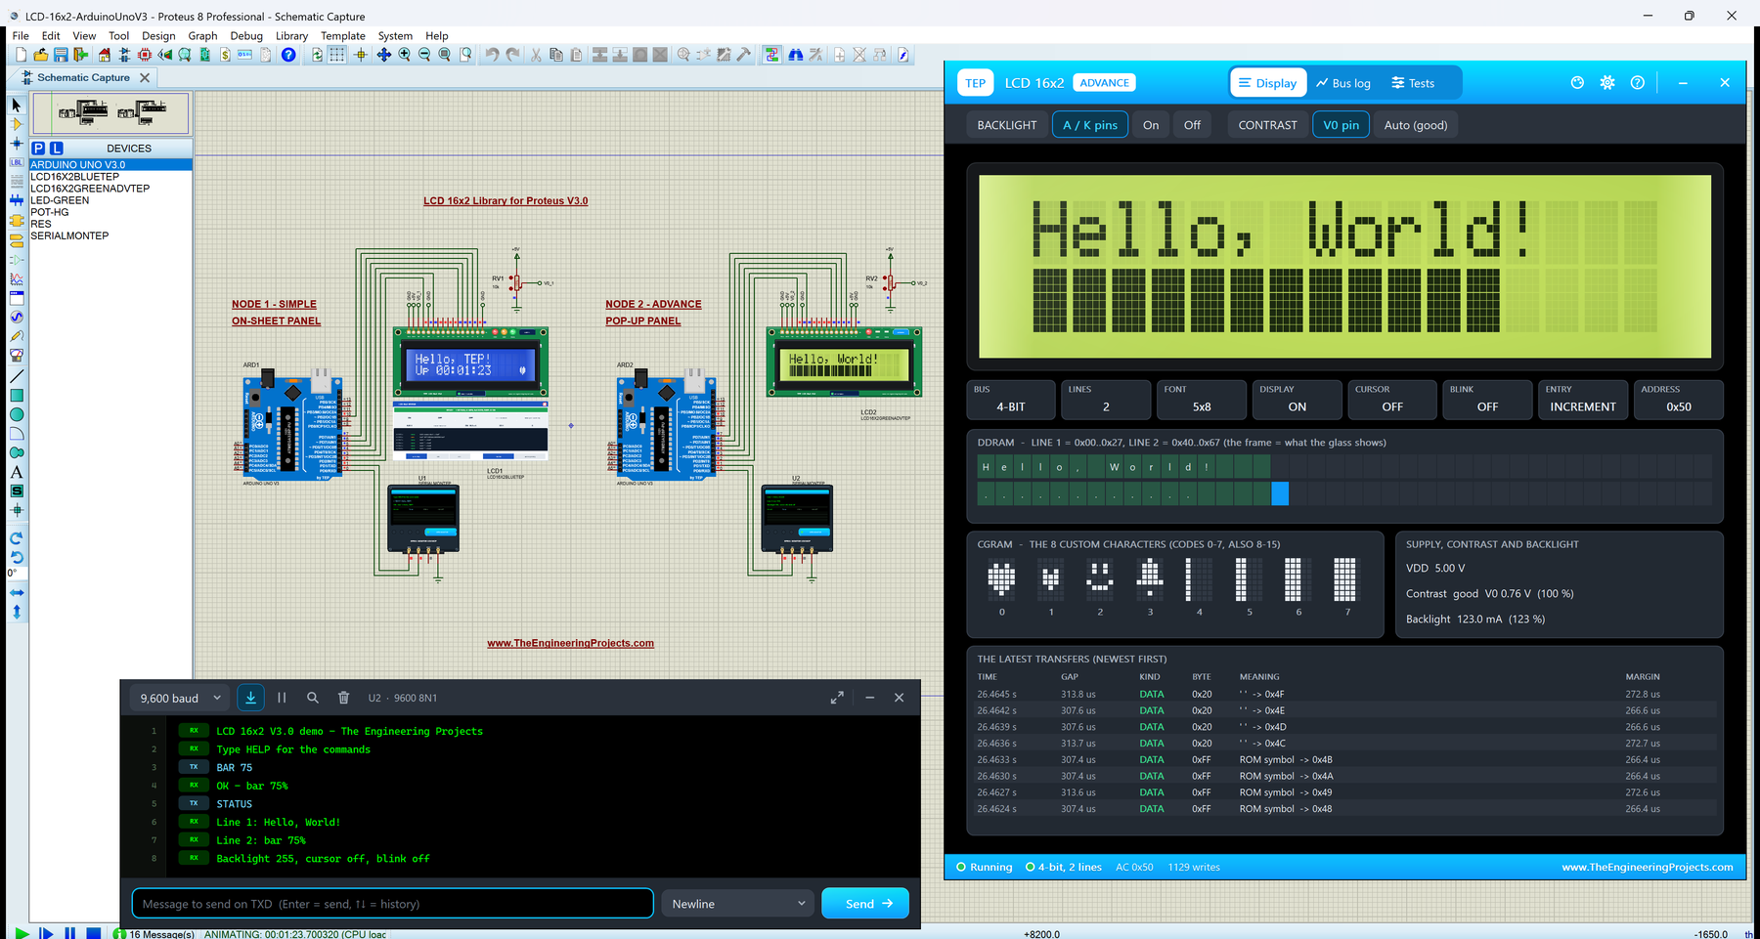This screenshot has height=939, width=1760.
Task: Click the Display tab in LCD panel
Action: (x=1267, y=83)
